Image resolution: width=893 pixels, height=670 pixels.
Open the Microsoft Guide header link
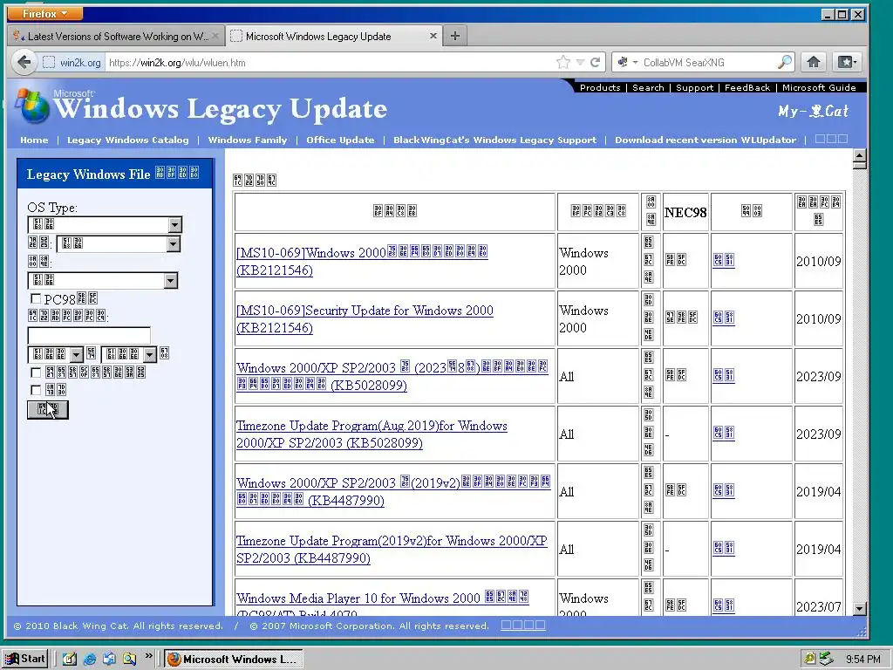(819, 88)
